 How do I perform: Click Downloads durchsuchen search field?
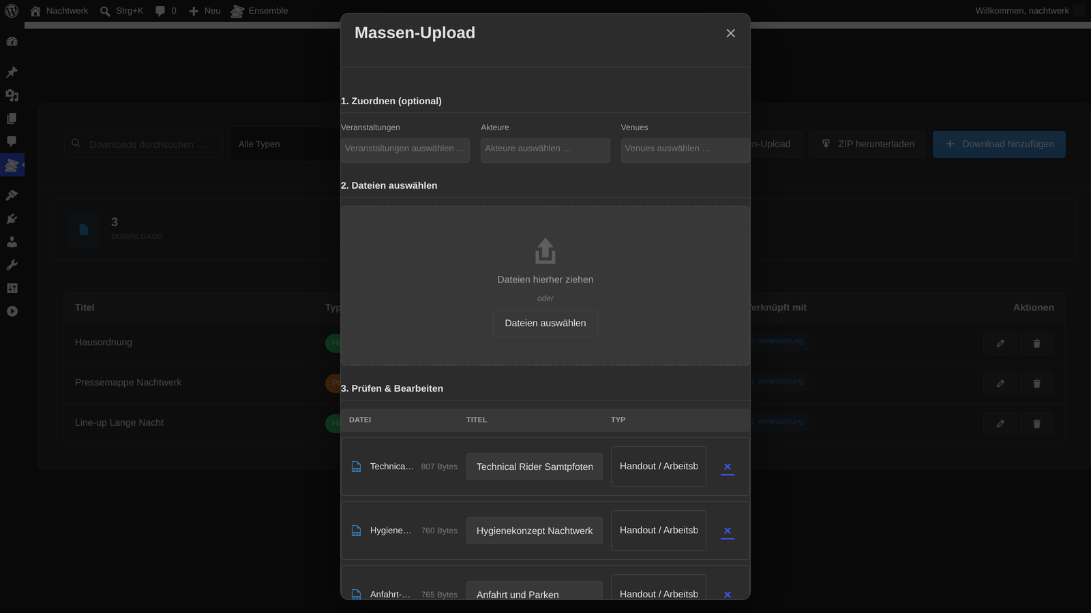click(x=144, y=144)
